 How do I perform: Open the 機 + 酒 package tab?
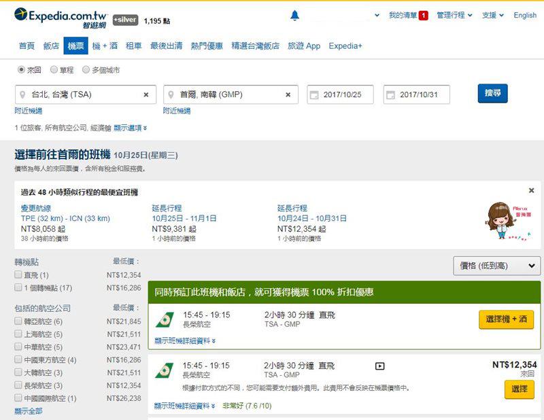pos(105,46)
